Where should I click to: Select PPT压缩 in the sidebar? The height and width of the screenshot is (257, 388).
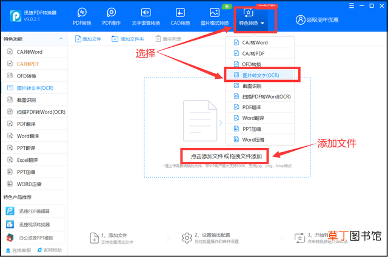coord(35,172)
